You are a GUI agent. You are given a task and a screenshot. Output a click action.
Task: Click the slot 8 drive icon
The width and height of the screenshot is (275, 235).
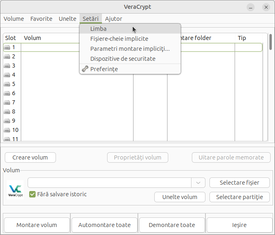pyautogui.click(x=7, y=112)
